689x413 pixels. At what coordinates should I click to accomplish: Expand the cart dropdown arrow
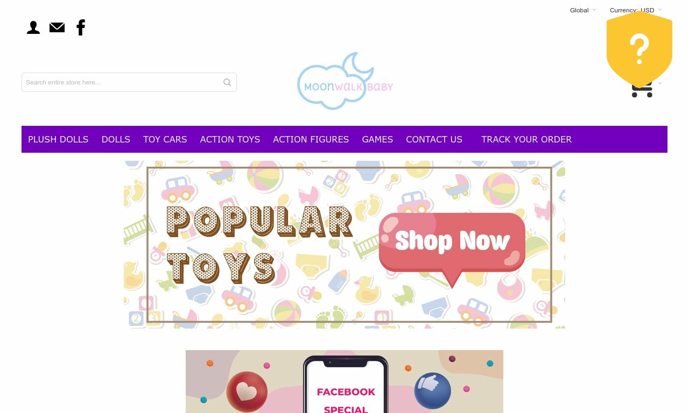[660, 83]
